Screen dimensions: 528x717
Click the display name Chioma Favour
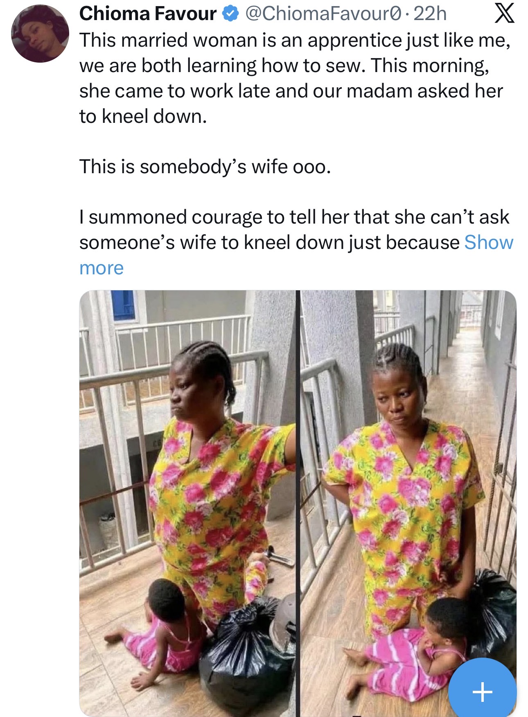tap(148, 14)
